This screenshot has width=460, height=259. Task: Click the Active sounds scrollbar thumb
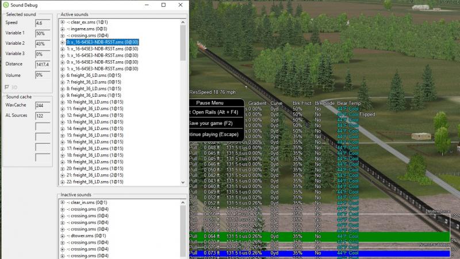click(183, 43)
